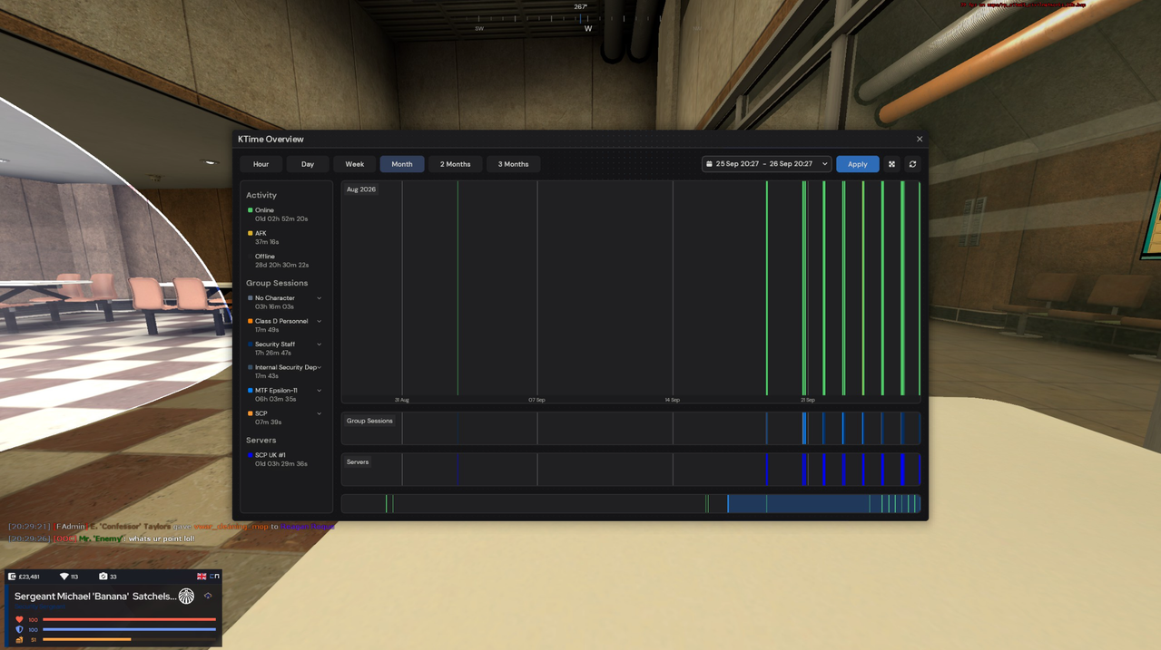Screen dimensions: 1161x650
Task: Click the camera icon next to 33
Action: [103, 577]
